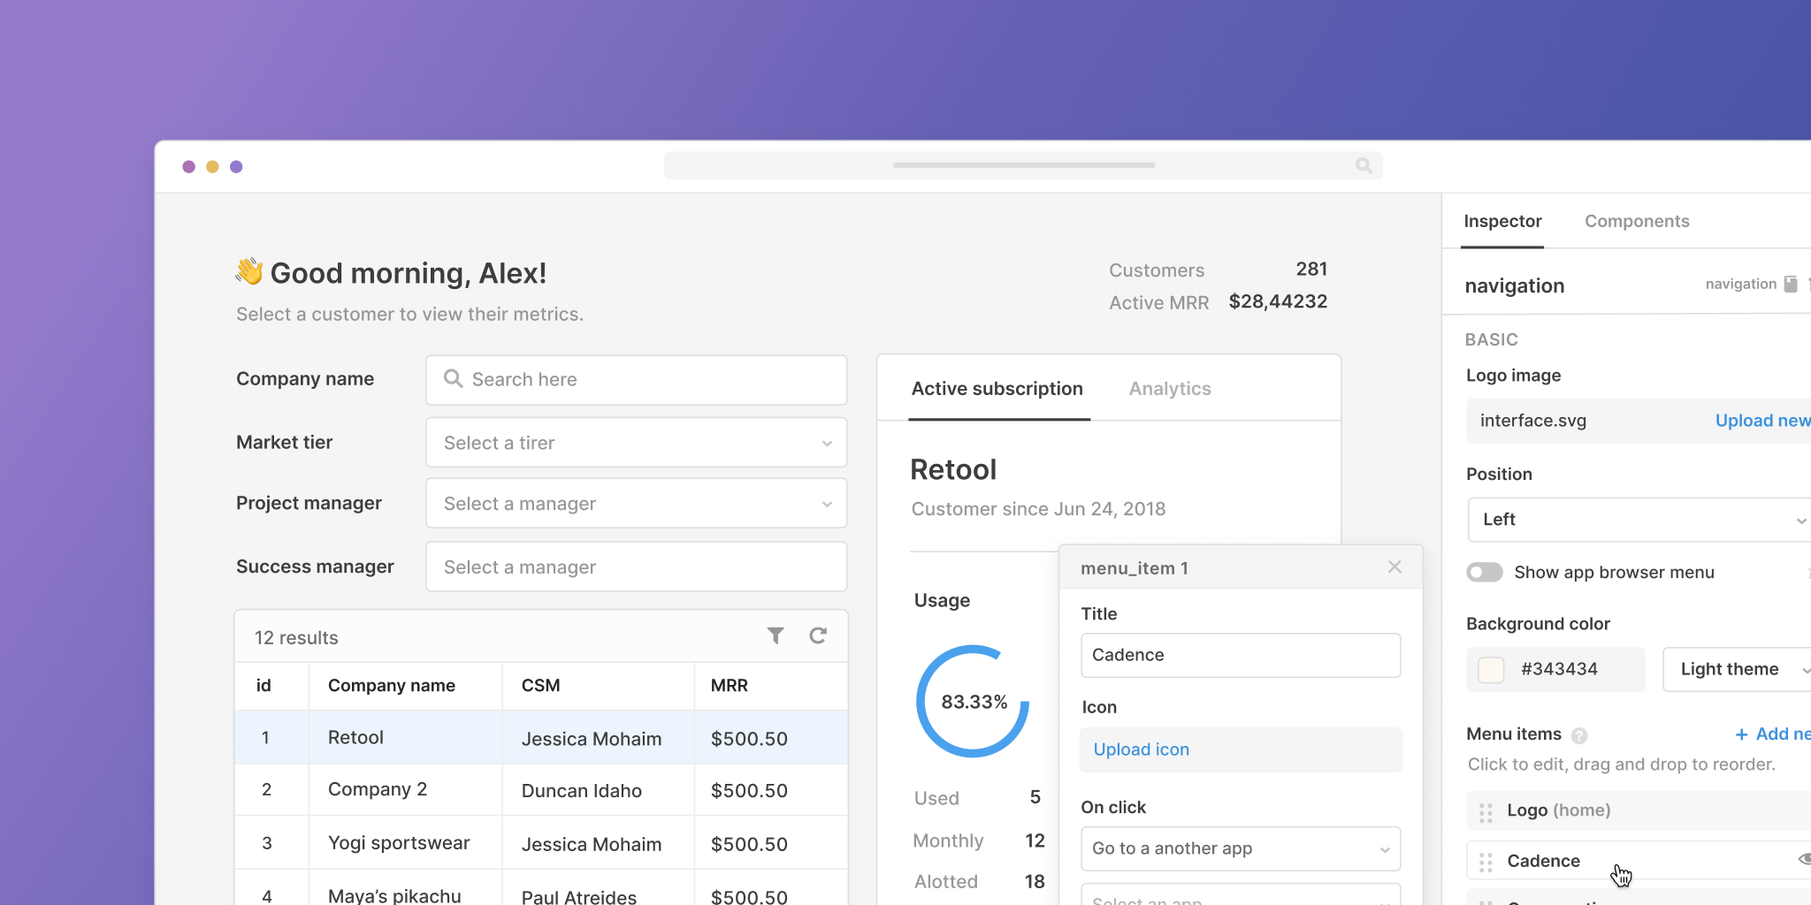Click the background color swatch
Viewport: 1811px width, 905px height.
pos(1492,670)
